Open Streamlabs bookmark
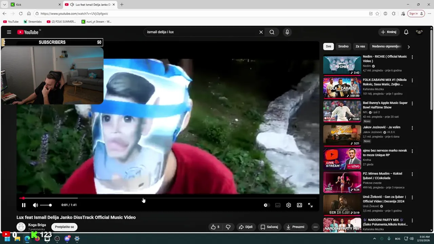The height and width of the screenshot is (244, 434). pos(33,22)
